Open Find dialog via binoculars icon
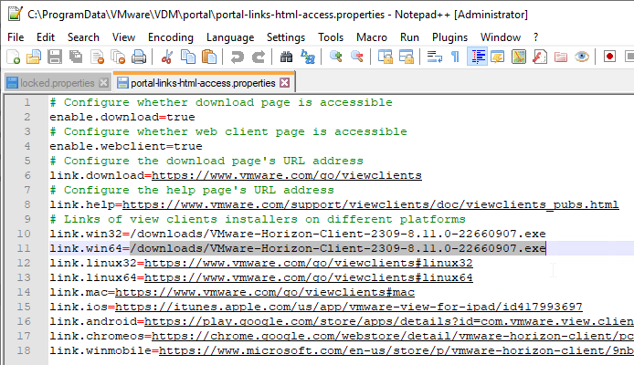The width and height of the screenshot is (634, 365). coord(286,57)
